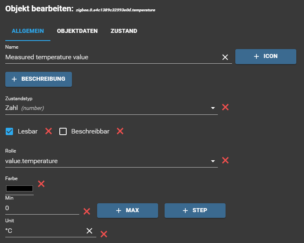Delete the Unit attribute red X
Screen dimensions: 304x243
tap(104, 234)
